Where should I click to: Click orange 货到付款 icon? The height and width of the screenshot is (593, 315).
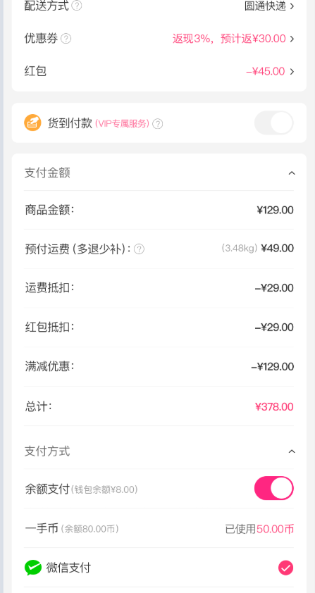pos(32,123)
